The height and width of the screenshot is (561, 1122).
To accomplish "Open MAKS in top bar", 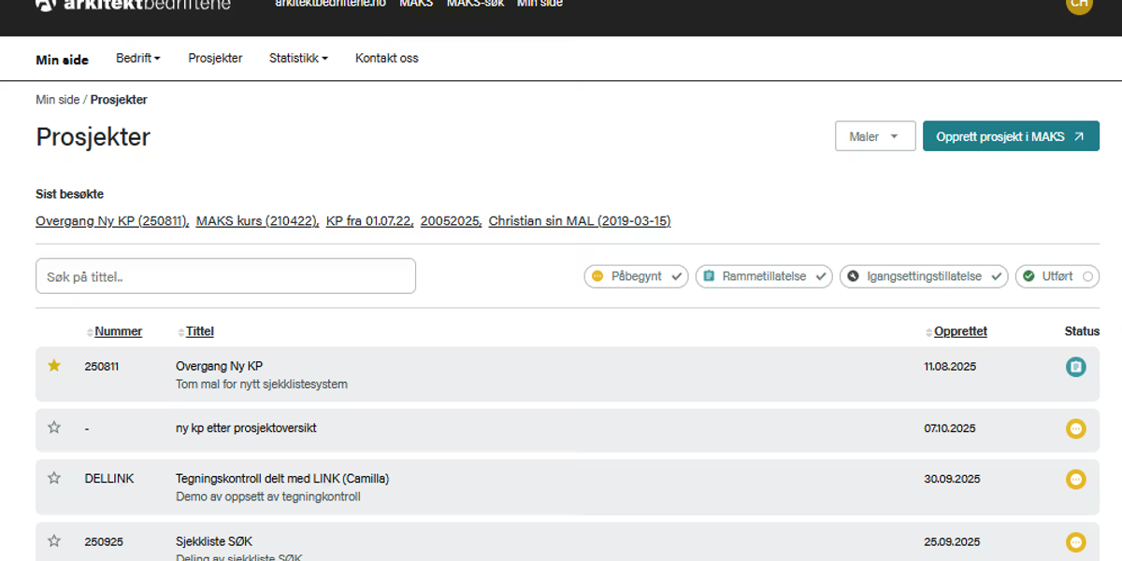I will [416, 4].
